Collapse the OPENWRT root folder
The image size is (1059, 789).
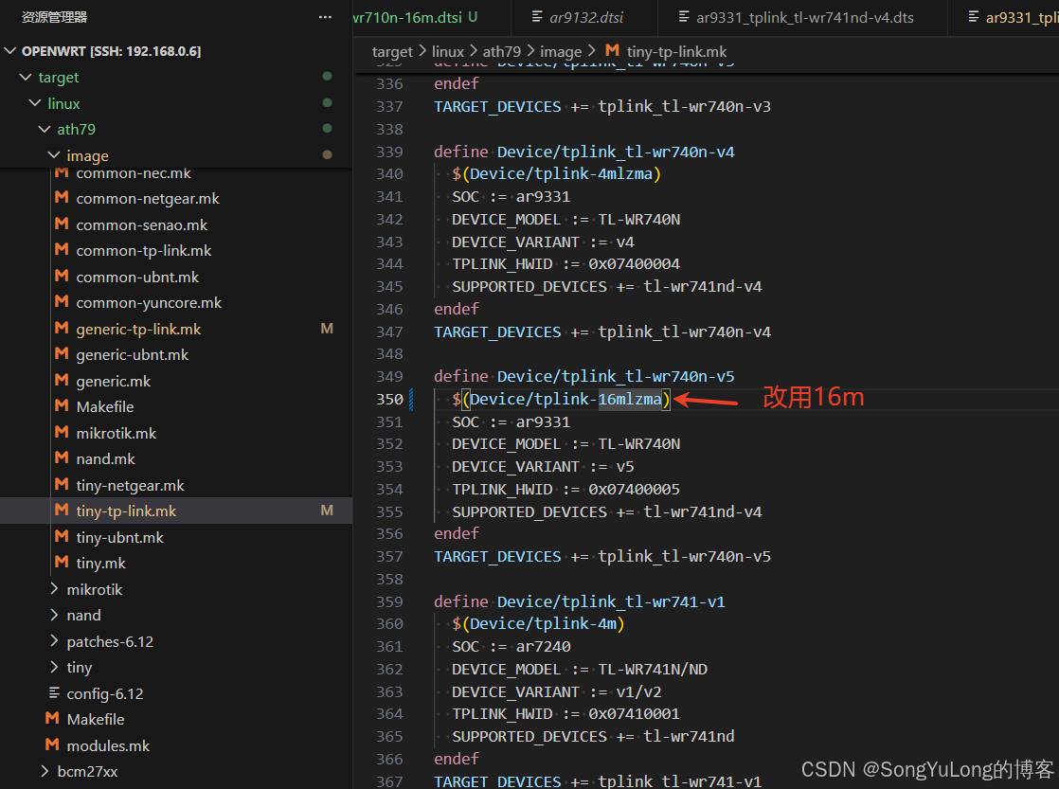tap(10, 51)
